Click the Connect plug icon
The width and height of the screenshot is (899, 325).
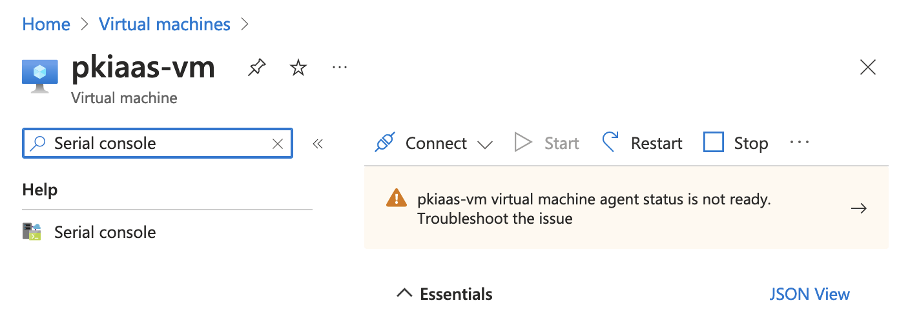385,143
